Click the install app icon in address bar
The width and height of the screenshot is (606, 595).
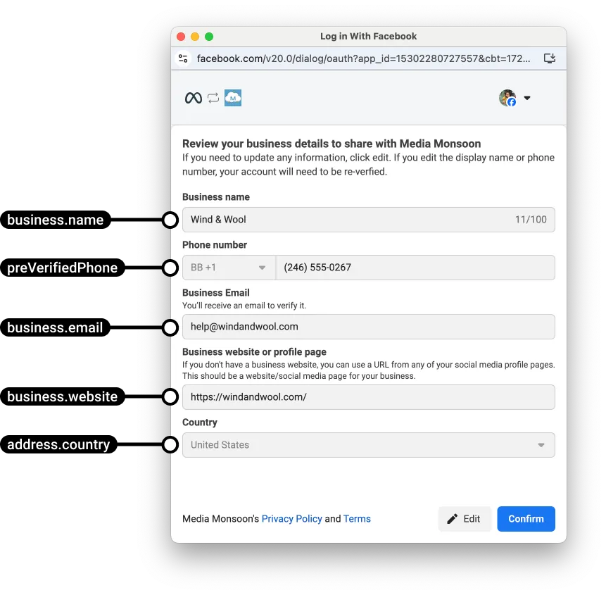click(x=550, y=58)
